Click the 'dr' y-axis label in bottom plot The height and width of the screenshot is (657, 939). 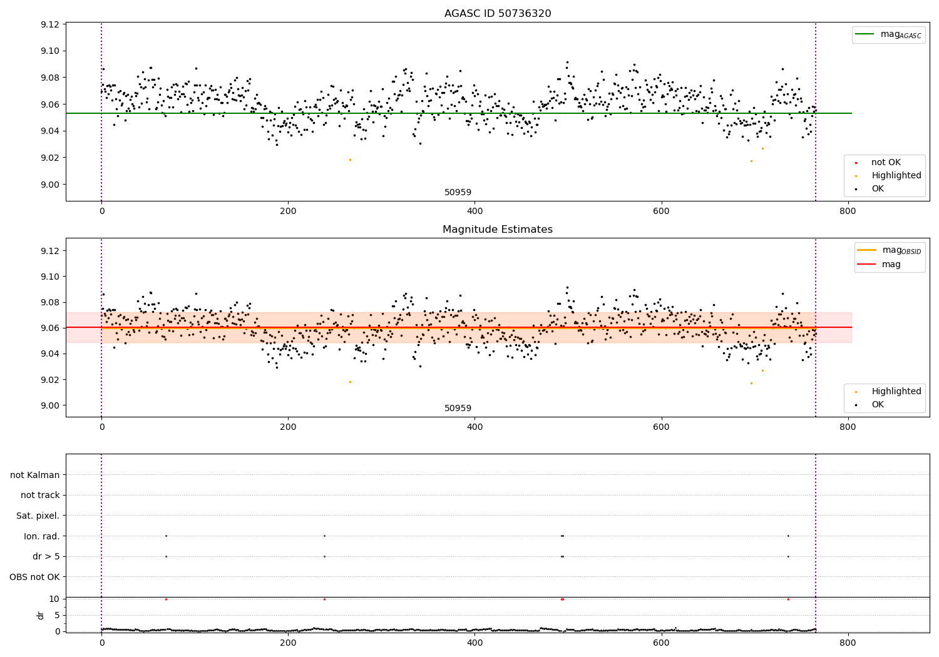pos(41,615)
